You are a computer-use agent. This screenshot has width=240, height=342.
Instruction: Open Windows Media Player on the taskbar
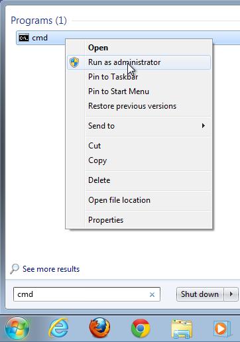click(x=222, y=329)
